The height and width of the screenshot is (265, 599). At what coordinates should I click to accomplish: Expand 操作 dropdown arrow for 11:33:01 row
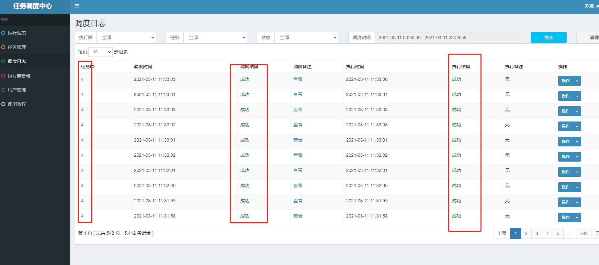click(x=577, y=142)
